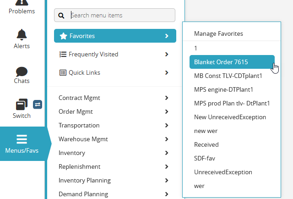Expand the Warehouse Mgmt submenu chevron

pos(167,139)
